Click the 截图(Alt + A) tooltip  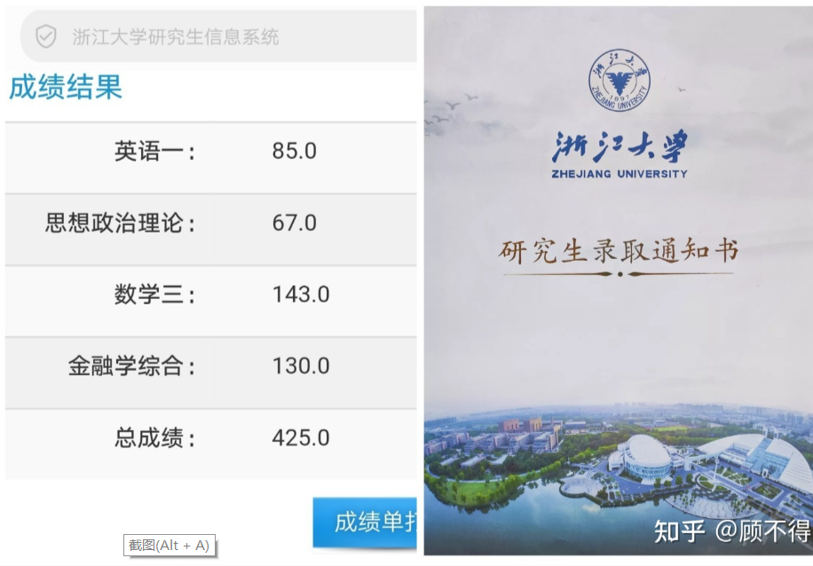point(169,546)
